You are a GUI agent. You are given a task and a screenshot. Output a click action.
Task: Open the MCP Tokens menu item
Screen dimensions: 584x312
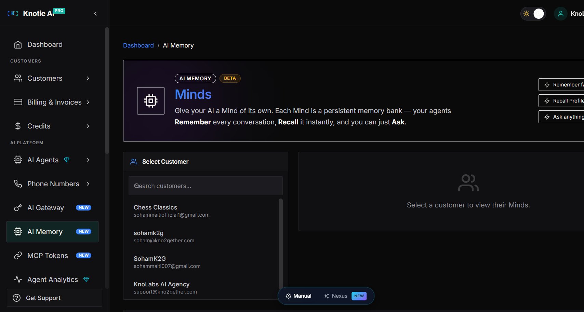[52, 256]
